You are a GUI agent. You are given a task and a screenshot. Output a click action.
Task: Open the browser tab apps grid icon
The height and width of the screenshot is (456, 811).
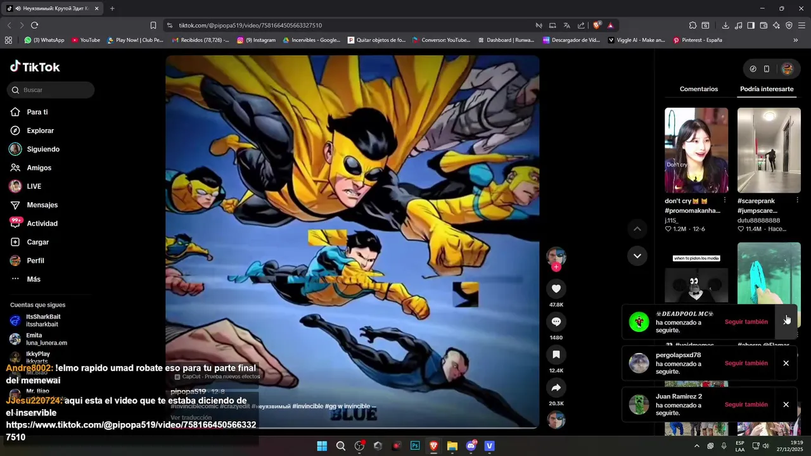[x=8, y=40]
